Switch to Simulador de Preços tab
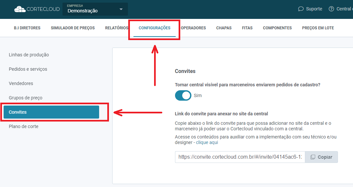353x187 pixels. click(x=73, y=28)
